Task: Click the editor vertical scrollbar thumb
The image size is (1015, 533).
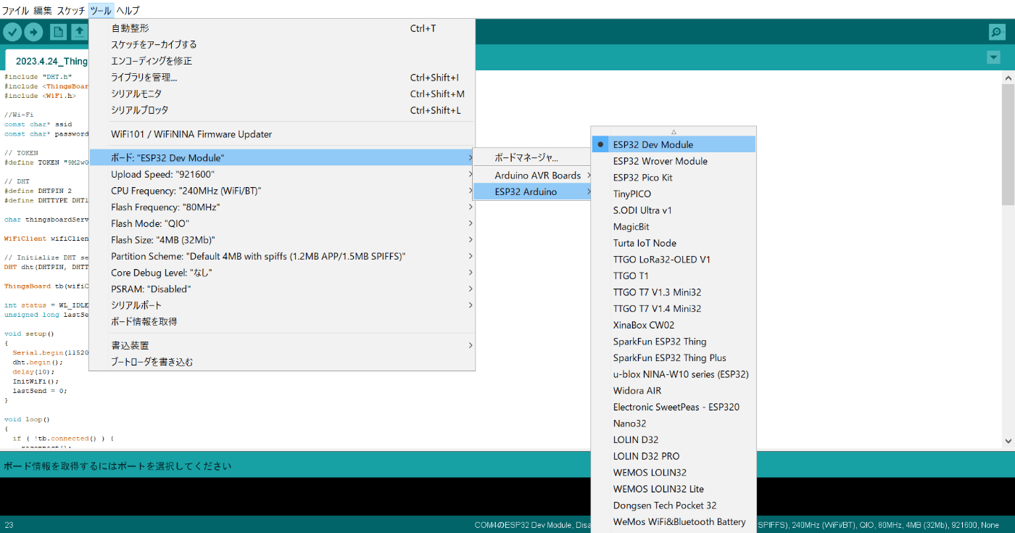Action: coord(1008,145)
